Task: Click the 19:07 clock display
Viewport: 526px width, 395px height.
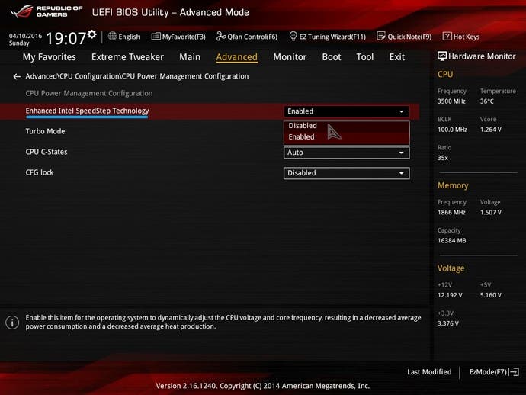Action: pyautogui.click(x=66, y=38)
